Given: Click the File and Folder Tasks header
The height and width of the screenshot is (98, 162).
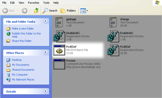Looking at the screenshot, I should [x=21, y=22].
